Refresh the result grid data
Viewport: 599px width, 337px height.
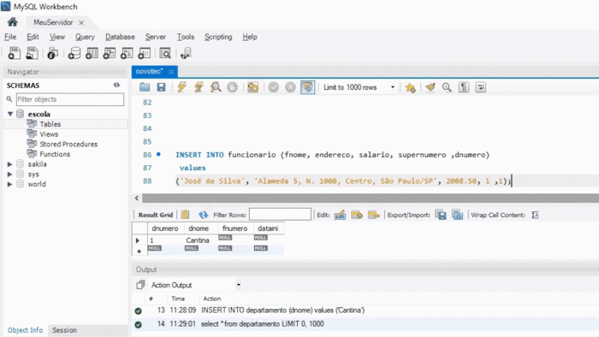coord(204,215)
